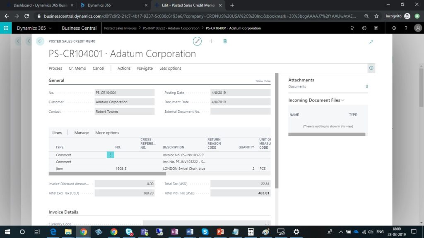The width and height of the screenshot is (424, 238).
Task: Open a new browser tab
Action: click(232, 5)
